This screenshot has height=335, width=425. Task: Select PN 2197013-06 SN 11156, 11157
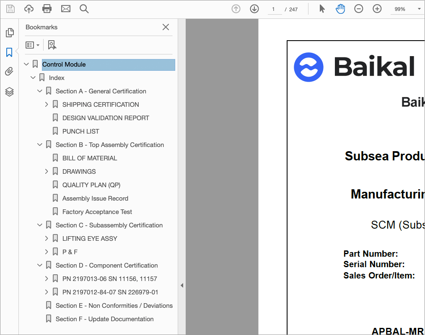pos(109,278)
